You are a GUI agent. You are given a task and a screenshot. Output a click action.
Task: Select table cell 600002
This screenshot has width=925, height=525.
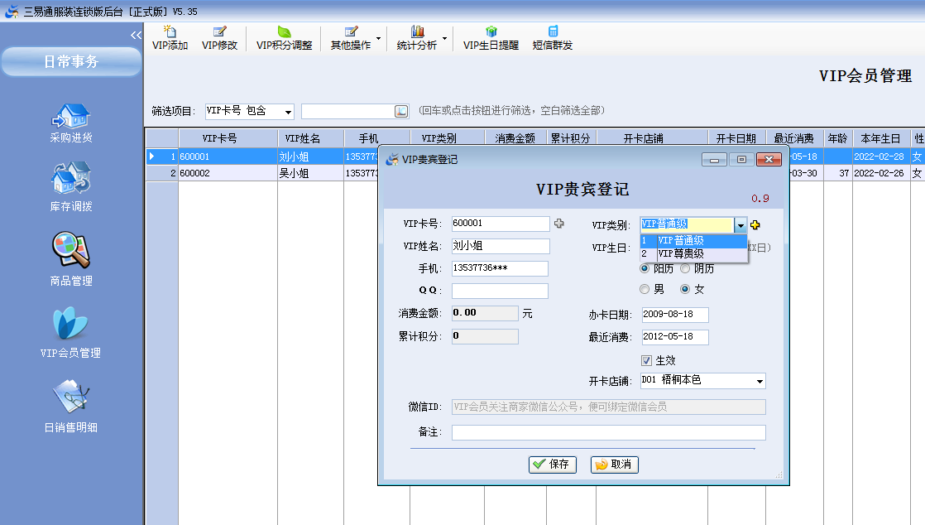tap(228, 173)
